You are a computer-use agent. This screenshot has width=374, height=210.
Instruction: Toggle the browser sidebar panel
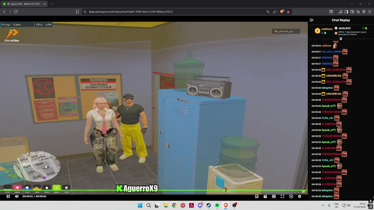(x=346, y=12)
